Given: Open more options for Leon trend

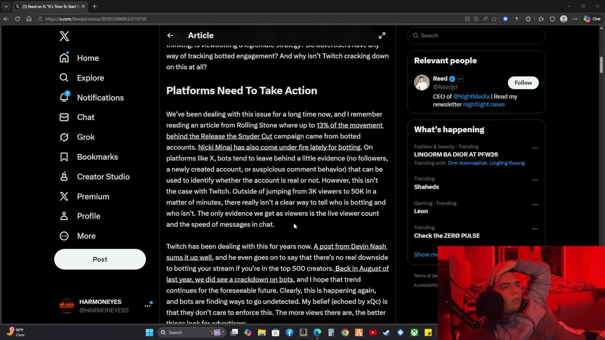Looking at the screenshot, I should tap(535, 204).
